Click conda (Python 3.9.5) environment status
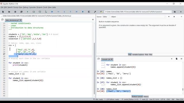 pyautogui.click(x=130, y=99)
